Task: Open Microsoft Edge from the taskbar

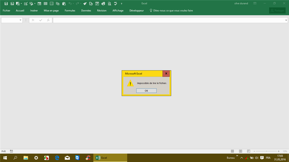Action: pos(57,158)
